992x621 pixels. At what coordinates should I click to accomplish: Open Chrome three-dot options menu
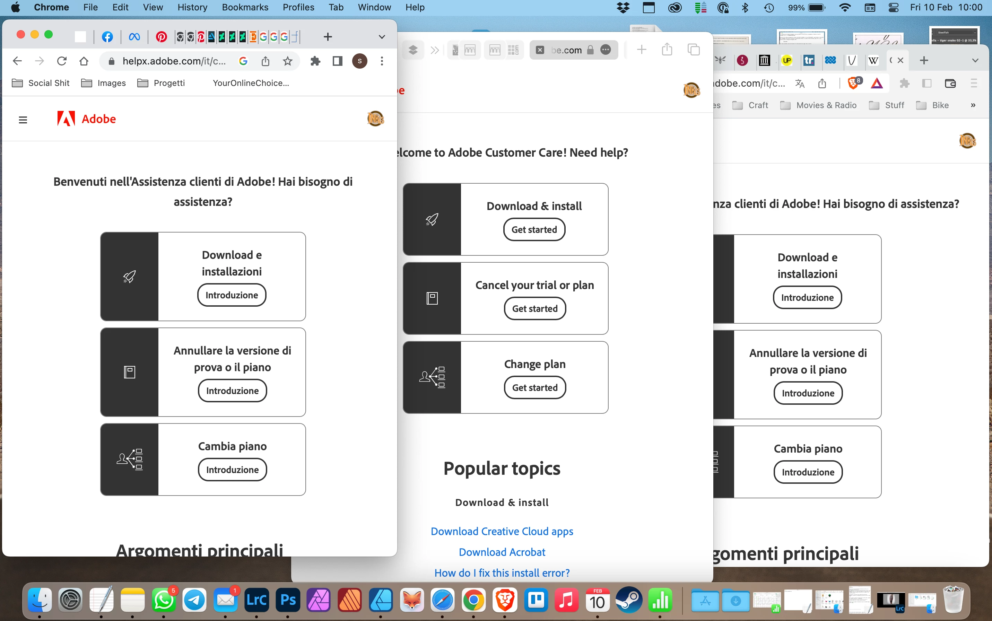382,61
